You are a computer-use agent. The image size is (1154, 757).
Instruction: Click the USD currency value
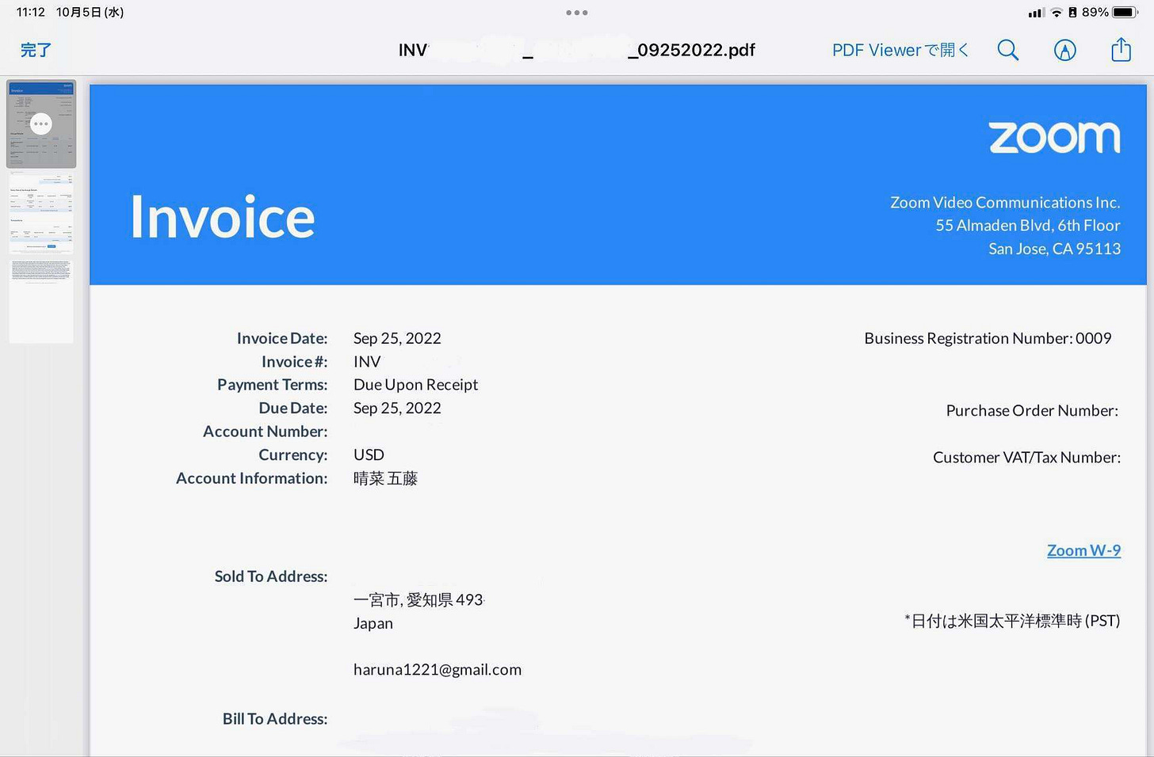pos(369,455)
